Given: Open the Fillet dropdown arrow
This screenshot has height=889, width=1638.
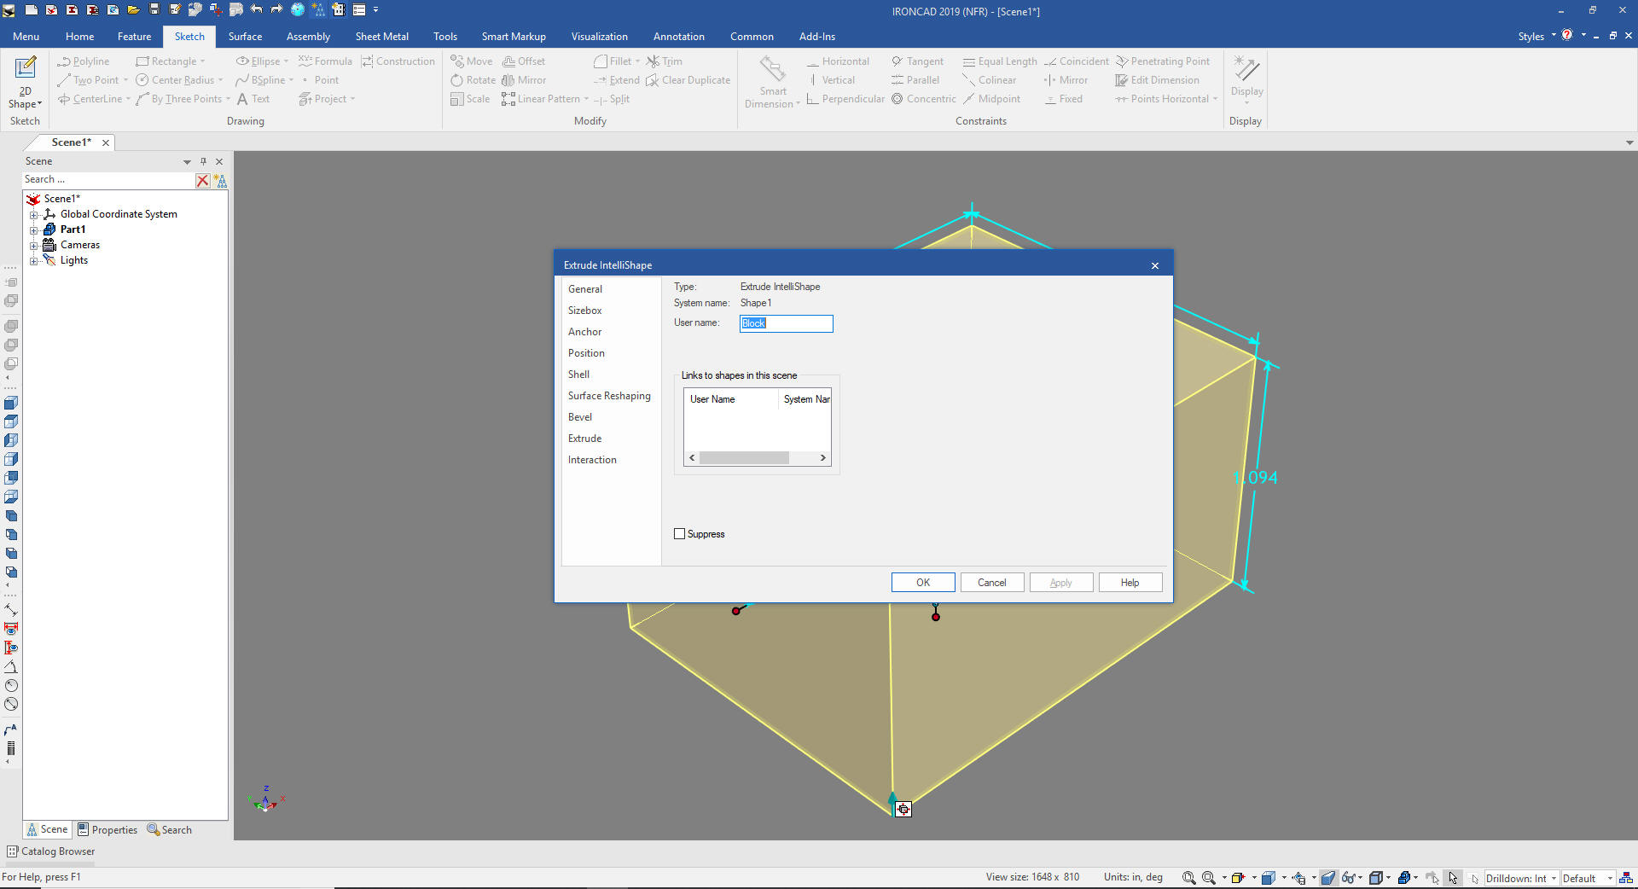Looking at the screenshot, I should 637,61.
